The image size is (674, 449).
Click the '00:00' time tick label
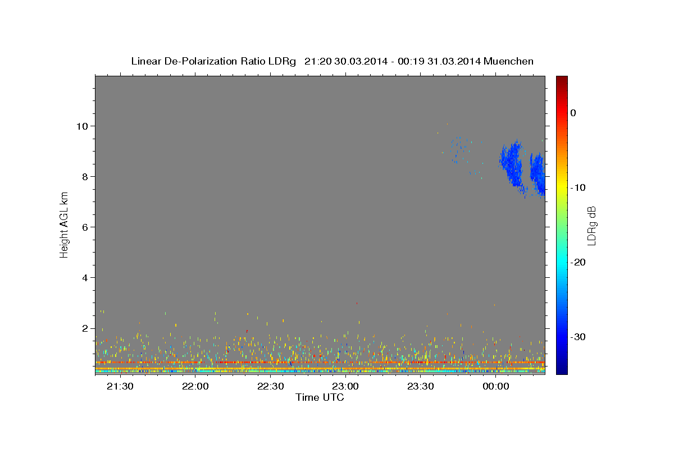click(x=495, y=386)
